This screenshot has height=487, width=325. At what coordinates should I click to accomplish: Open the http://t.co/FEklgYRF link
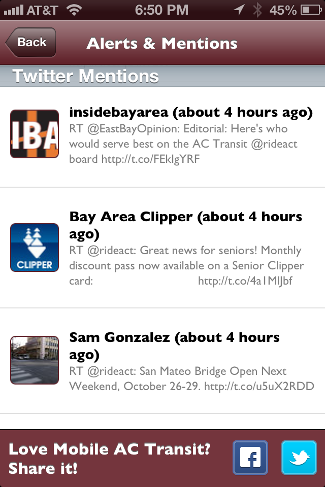(150, 159)
